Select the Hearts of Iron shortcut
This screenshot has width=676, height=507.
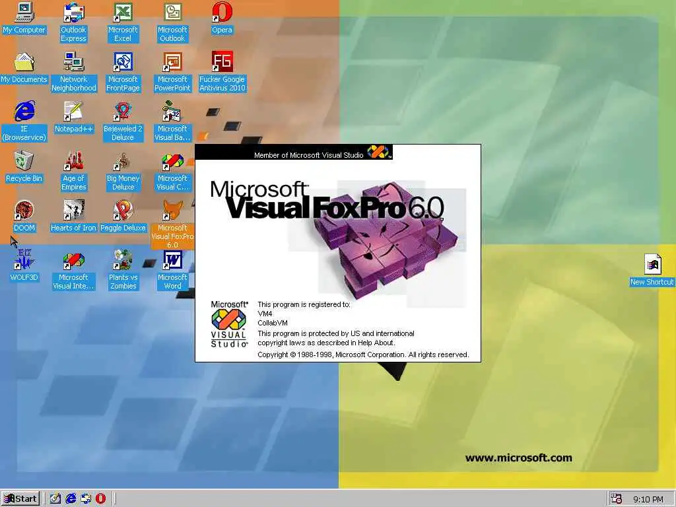[x=74, y=217]
